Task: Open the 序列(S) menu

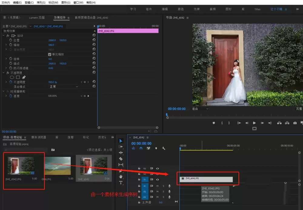Action: 41,2
